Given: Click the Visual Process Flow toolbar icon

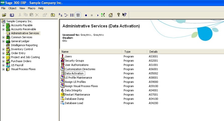Looking at the screenshot, I should 103,15.
